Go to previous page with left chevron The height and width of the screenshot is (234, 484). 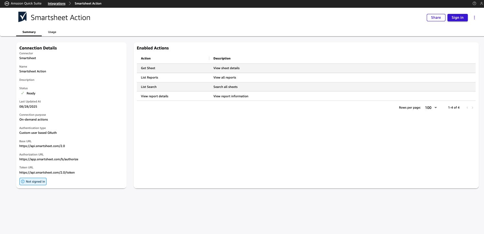click(467, 108)
